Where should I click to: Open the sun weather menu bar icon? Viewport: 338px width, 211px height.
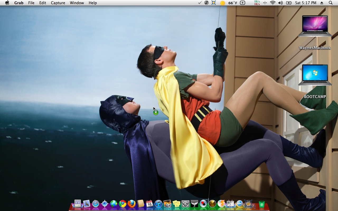223,3
